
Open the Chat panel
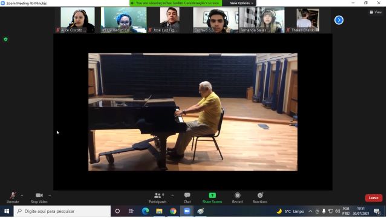(187, 198)
